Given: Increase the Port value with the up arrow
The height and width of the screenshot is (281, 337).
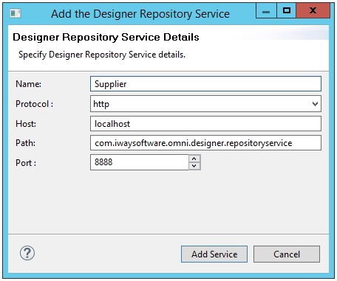Looking at the screenshot, I should coord(194,159).
